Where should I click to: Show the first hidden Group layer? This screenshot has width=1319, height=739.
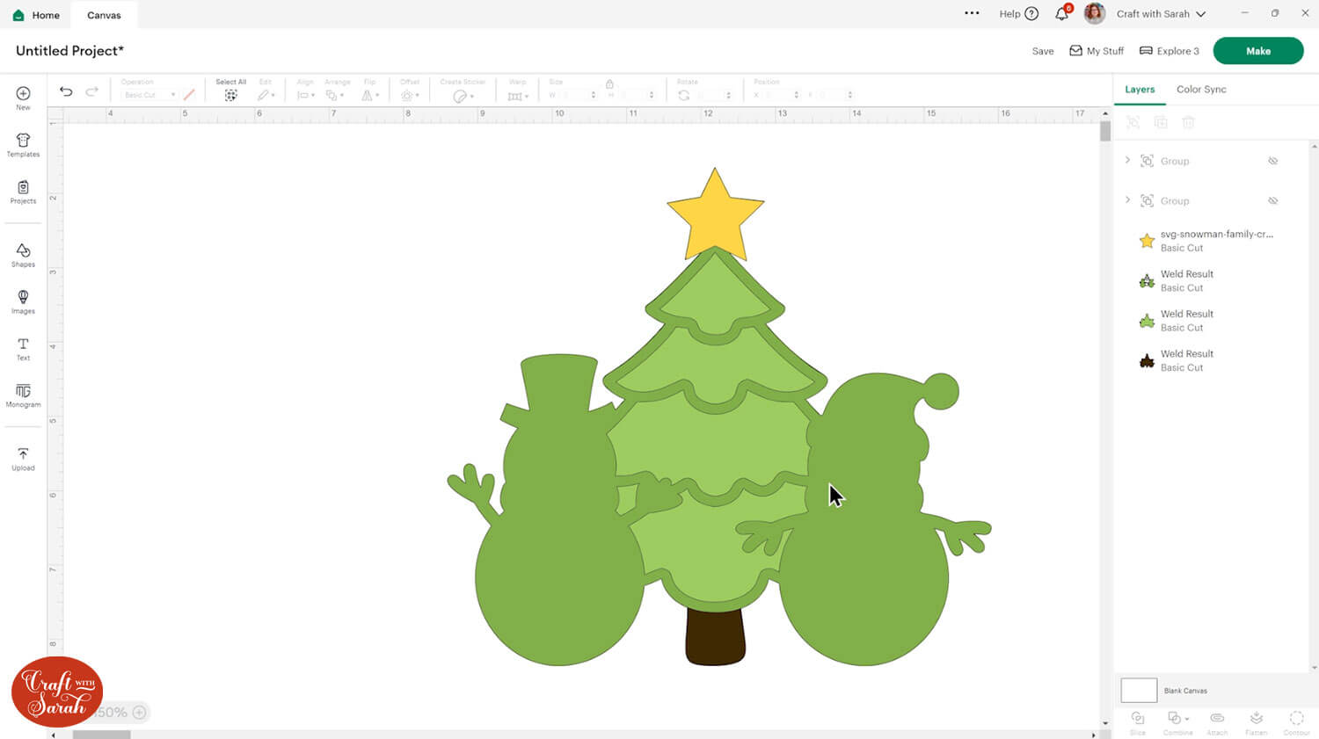pyautogui.click(x=1272, y=161)
